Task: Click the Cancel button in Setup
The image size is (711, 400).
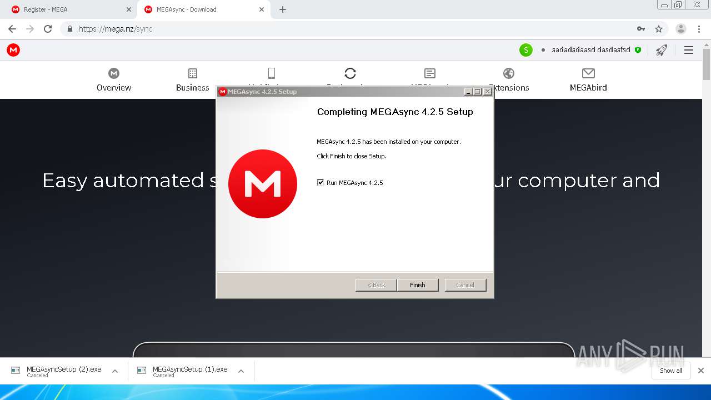Action: [x=465, y=285]
